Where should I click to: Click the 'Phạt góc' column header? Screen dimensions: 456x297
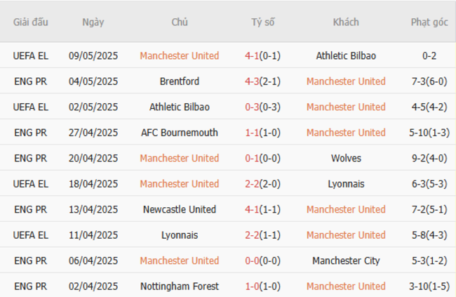click(429, 22)
